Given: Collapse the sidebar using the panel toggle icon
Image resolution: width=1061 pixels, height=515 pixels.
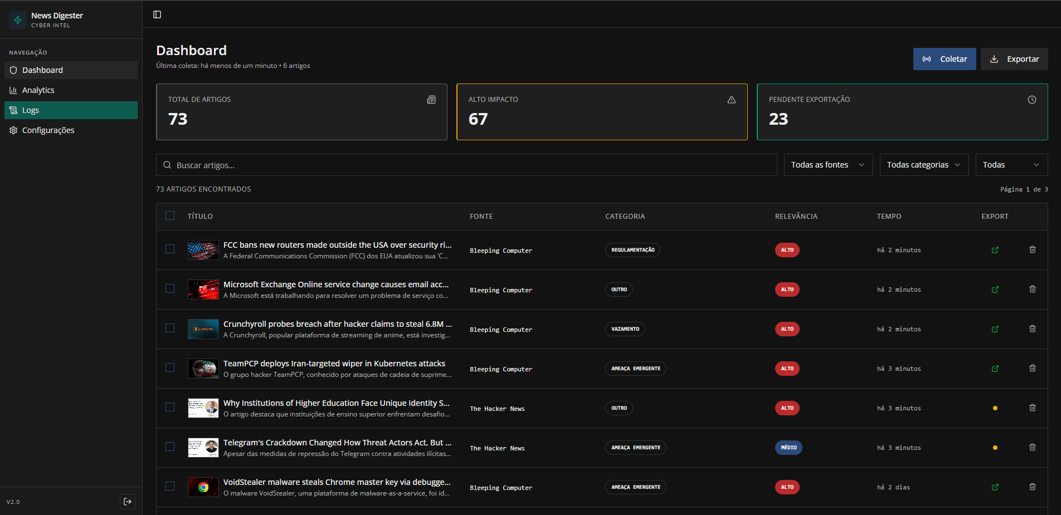Looking at the screenshot, I should (x=157, y=14).
